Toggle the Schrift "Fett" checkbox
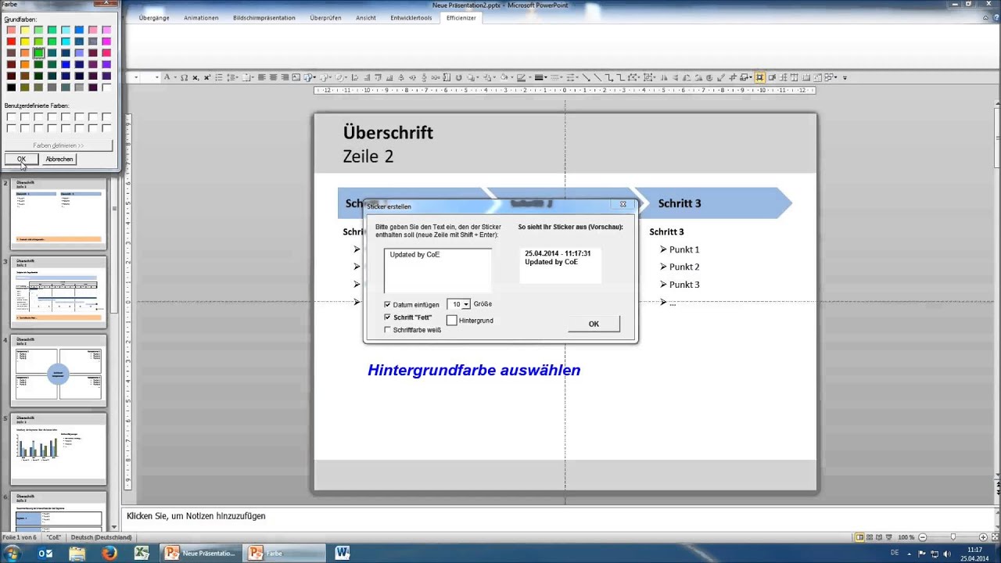Screen dimensions: 1001x563 (x=388, y=317)
